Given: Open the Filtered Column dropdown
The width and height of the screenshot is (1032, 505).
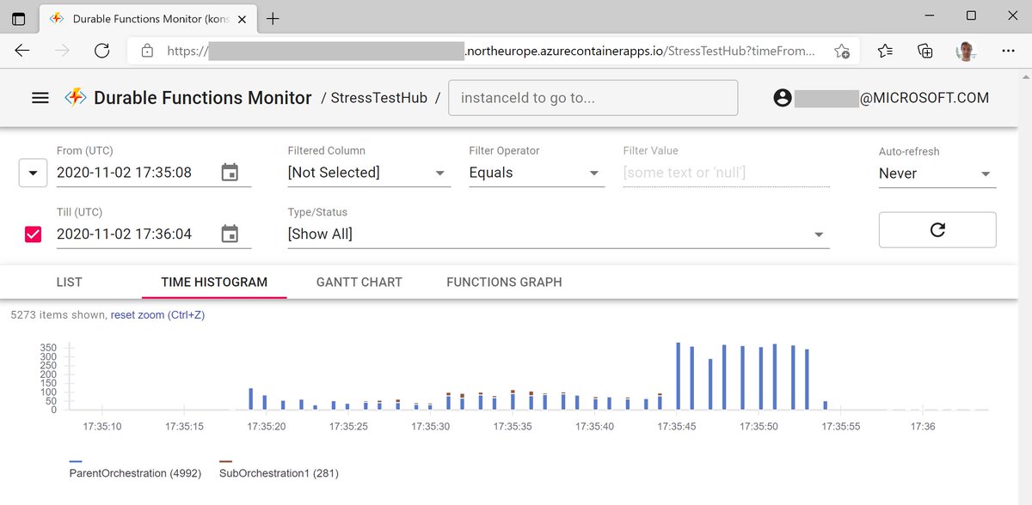Looking at the screenshot, I should point(440,173).
